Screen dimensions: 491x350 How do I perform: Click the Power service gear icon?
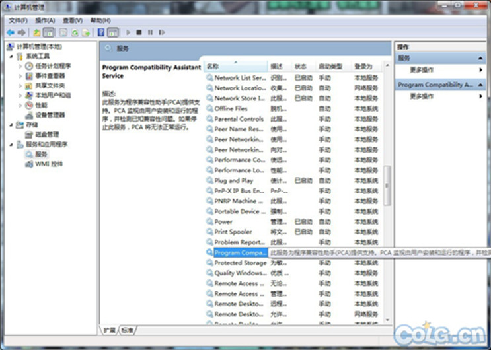209,221
